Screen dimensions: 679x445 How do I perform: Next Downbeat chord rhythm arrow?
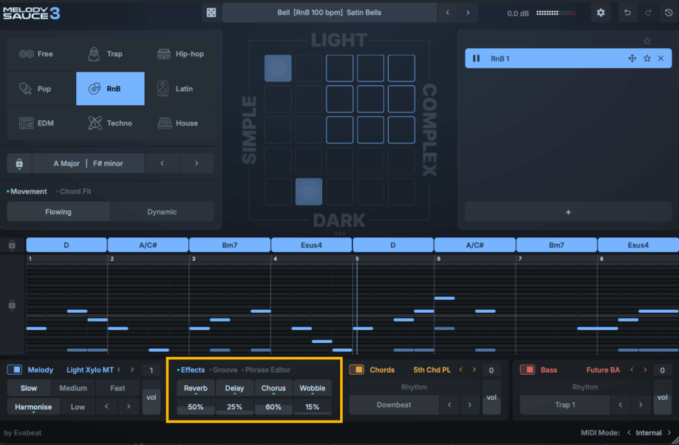pos(469,405)
